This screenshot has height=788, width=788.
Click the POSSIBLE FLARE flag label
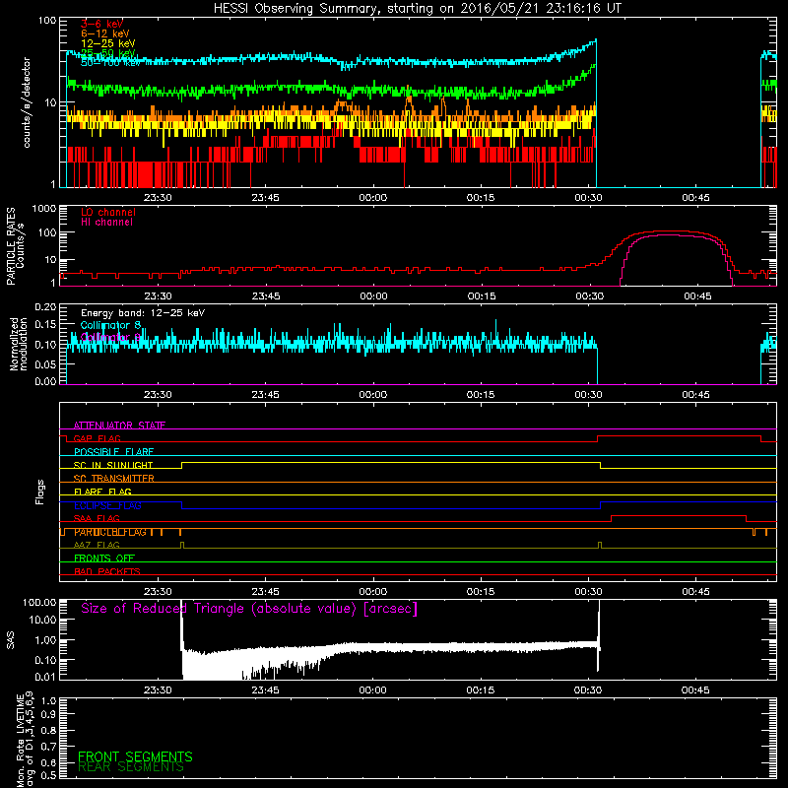coord(113,452)
